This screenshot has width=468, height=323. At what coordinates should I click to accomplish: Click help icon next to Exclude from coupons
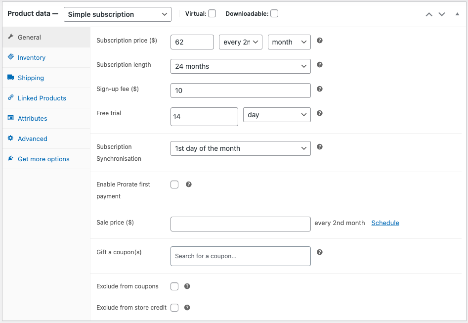pos(187,286)
